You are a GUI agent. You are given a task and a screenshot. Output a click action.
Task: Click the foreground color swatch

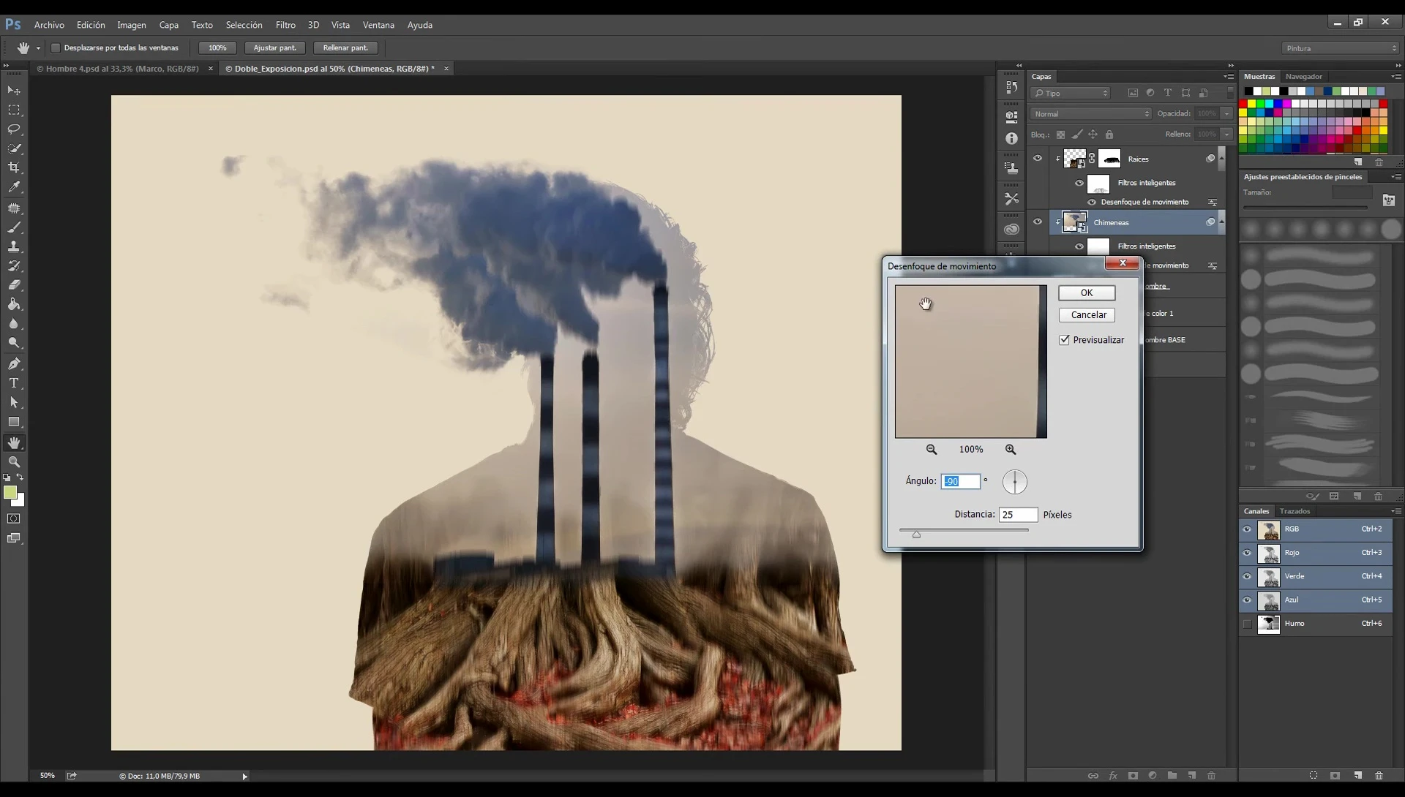coord(10,493)
